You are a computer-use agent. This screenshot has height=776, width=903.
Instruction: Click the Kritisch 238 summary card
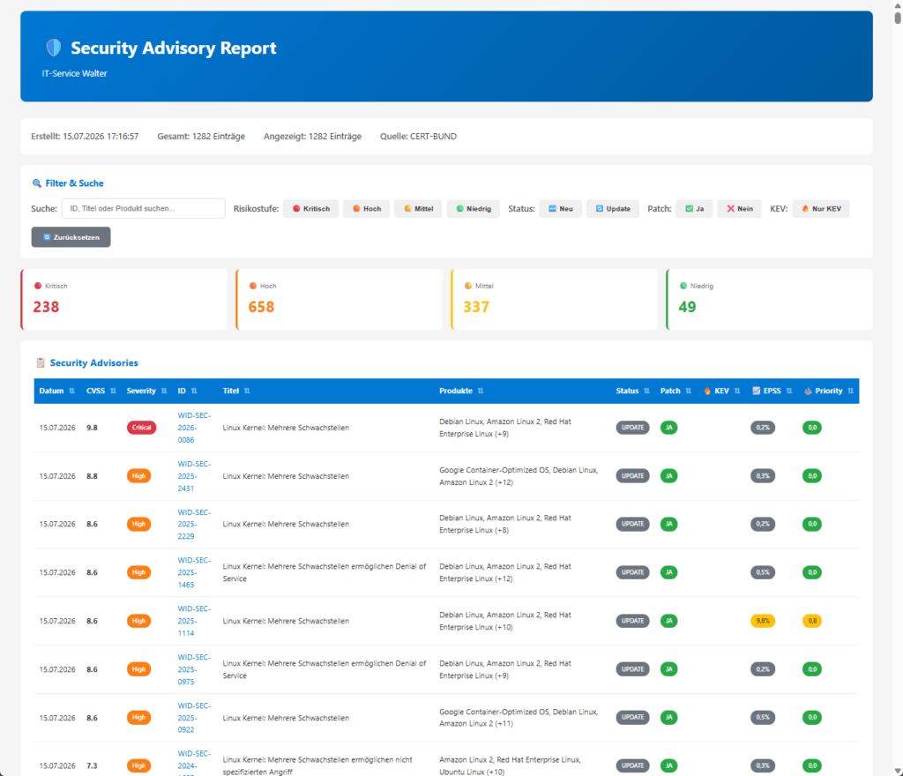123,299
